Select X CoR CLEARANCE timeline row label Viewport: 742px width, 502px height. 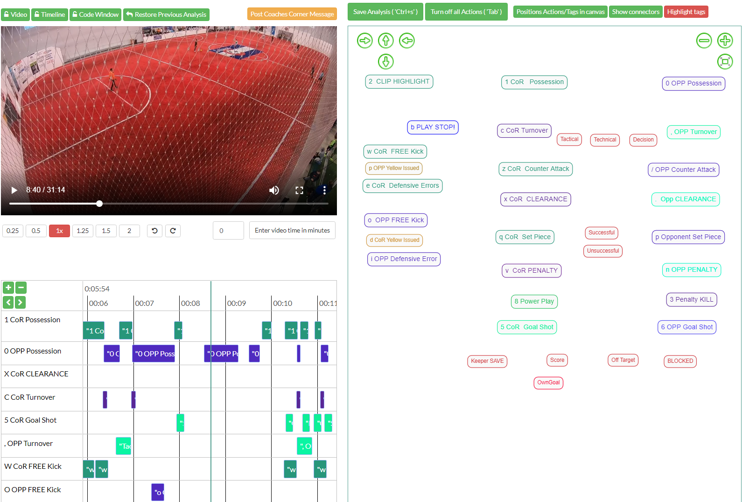click(x=36, y=374)
